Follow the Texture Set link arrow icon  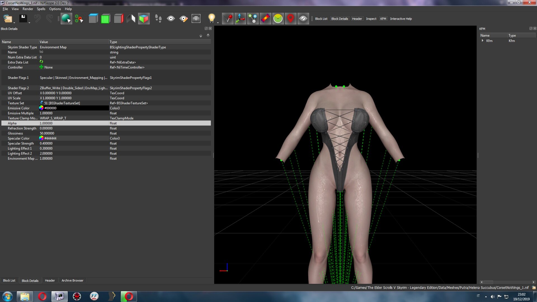(42, 103)
